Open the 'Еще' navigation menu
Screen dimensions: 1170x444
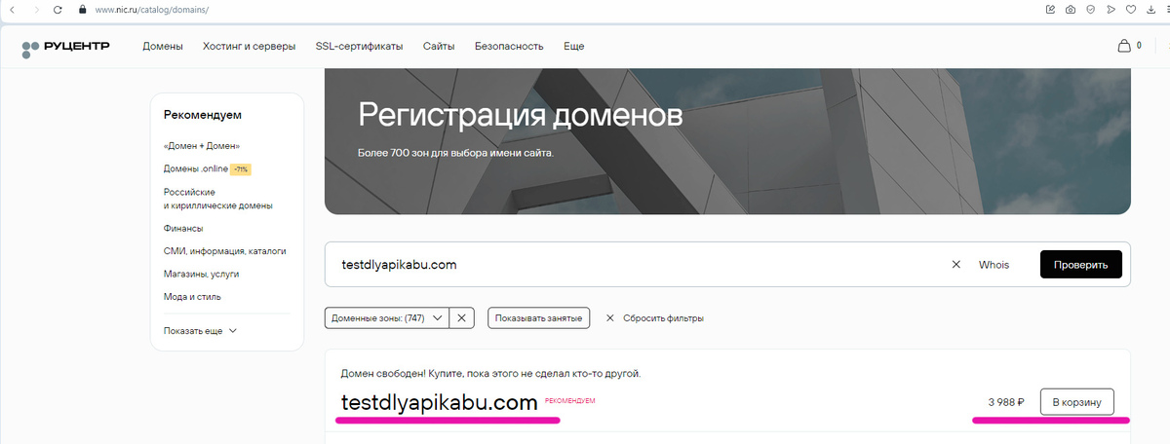573,47
